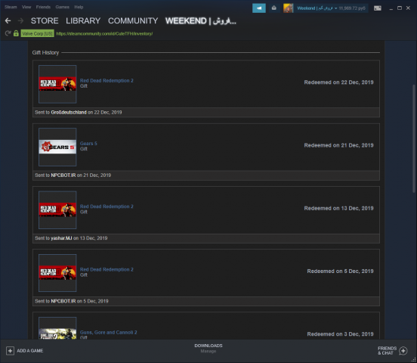Click the back navigation arrow
The height and width of the screenshot is (363, 417).
click(8, 20)
